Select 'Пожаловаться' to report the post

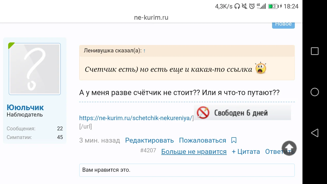click(x=202, y=140)
